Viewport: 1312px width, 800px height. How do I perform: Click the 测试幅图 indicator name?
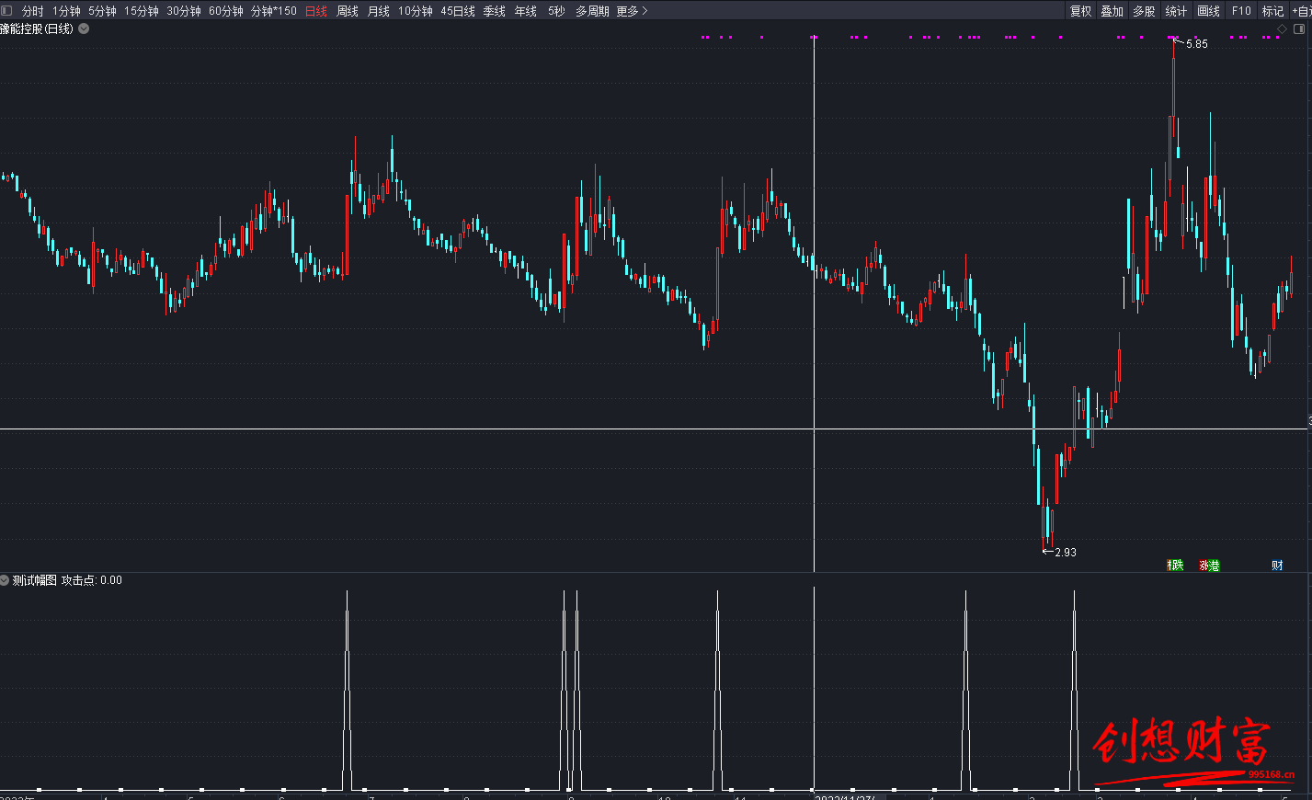point(35,580)
